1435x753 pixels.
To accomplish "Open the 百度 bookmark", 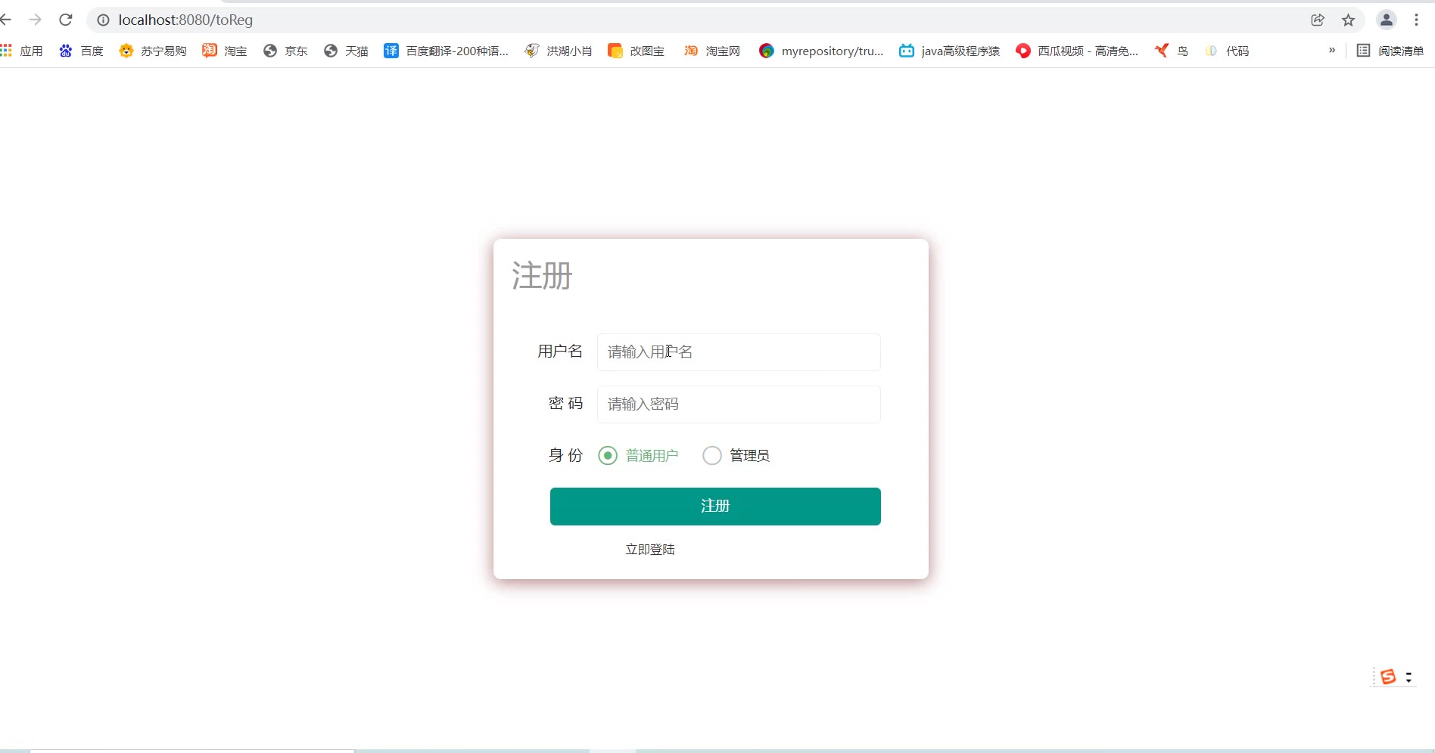I will click(81, 51).
